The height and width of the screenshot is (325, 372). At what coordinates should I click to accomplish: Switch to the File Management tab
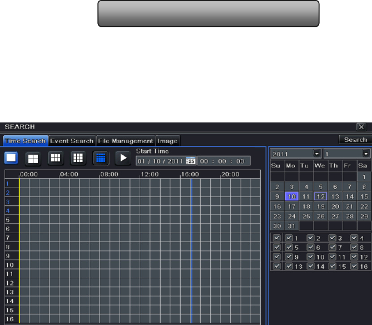click(125, 141)
